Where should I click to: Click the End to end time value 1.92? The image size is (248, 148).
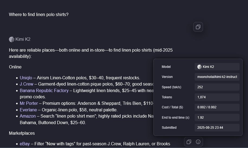(217, 118)
